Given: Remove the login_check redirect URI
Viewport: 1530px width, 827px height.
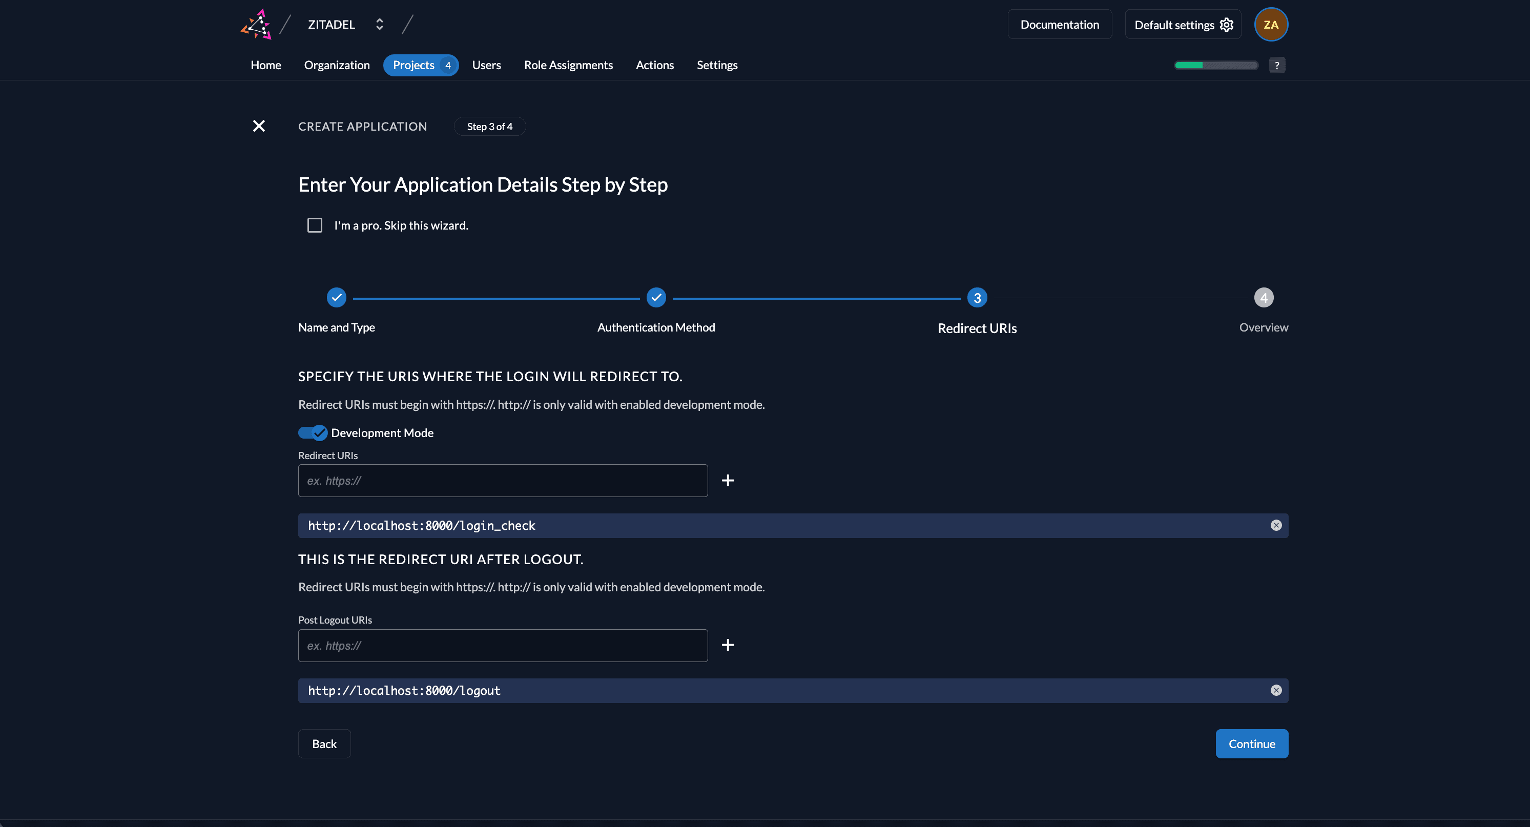Looking at the screenshot, I should point(1276,525).
